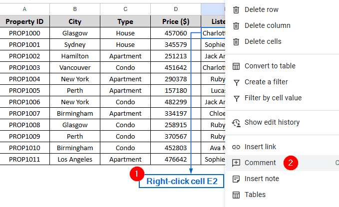Viewport: 339px width, 207px height.
Task: Click the funnel icon beside Filter by cell value
Action: pyautogui.click(x=237, y=98)
